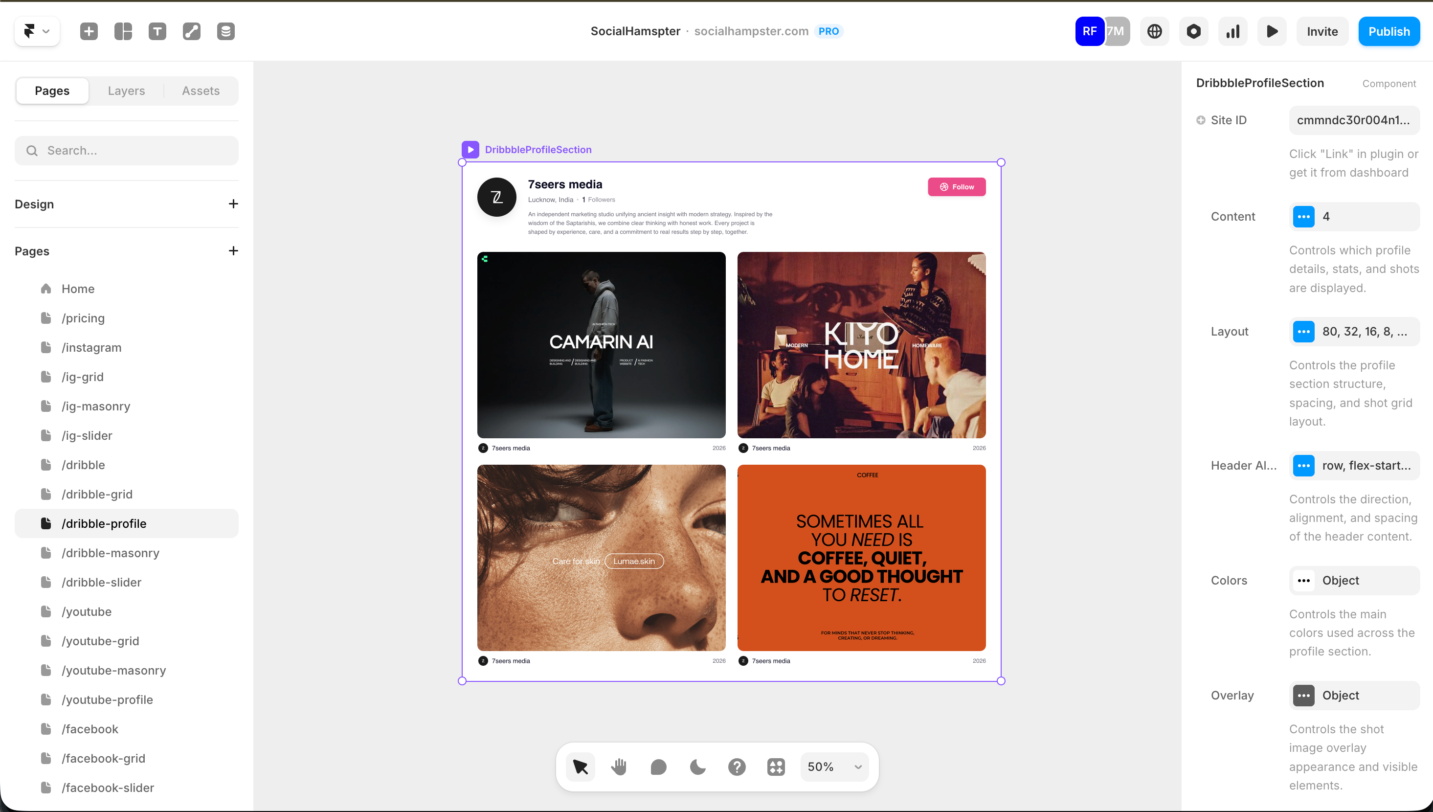
Task: Click the DribbbleProfileSection component play icon
Action: [x=470, y=150]
